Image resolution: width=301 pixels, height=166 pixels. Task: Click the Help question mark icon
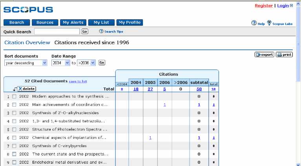click(254, 23)
